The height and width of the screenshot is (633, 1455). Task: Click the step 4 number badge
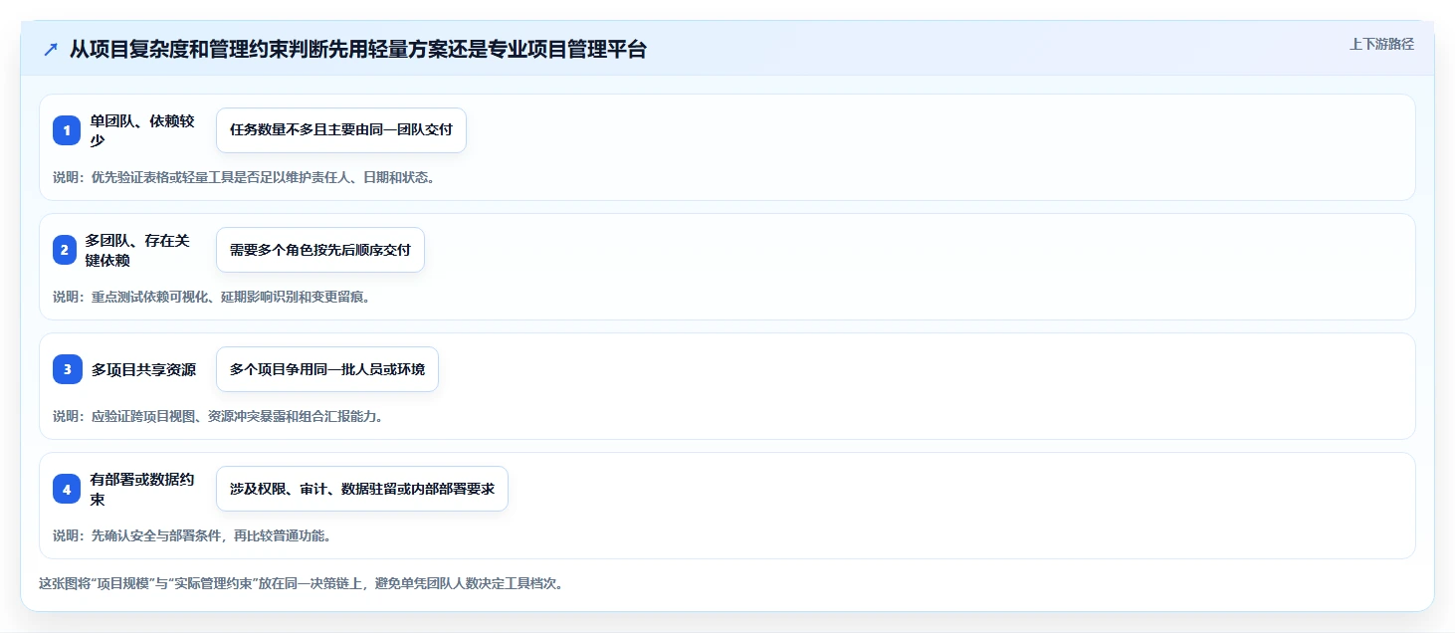click(67, 489)
